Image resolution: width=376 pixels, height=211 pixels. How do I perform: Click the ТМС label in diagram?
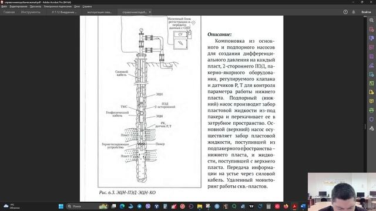(124, 107)
